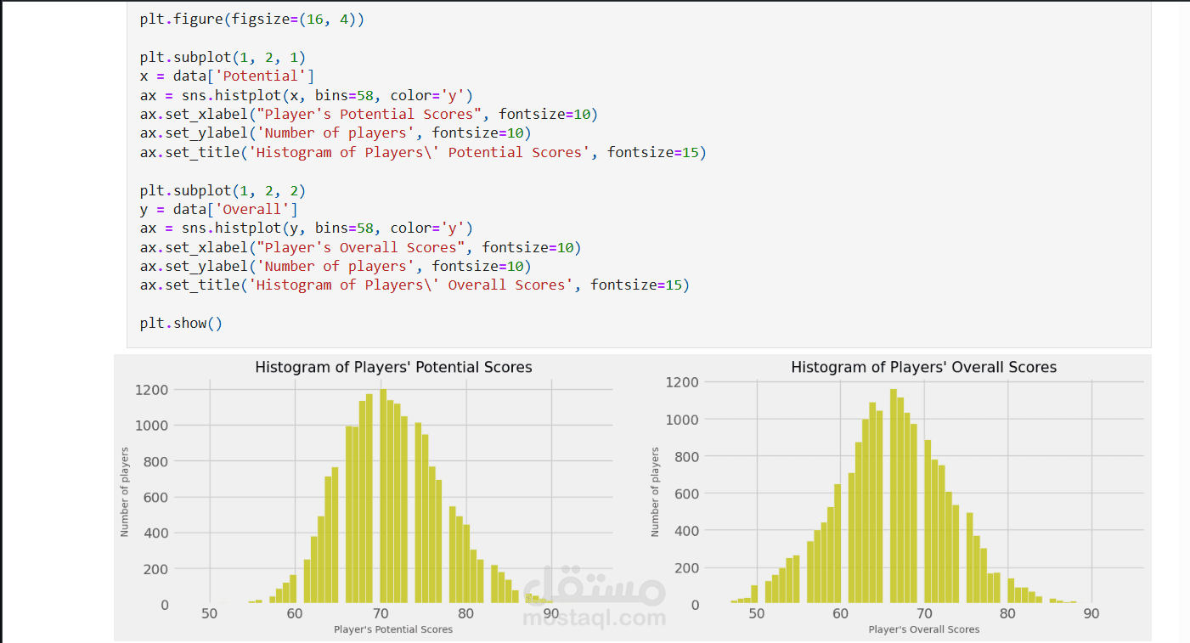Click the set_title Potential Scores code line

[x=423, y=152]
